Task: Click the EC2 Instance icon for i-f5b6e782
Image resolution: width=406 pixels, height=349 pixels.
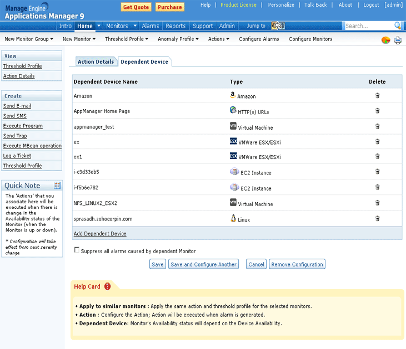Action: point(234,187)
